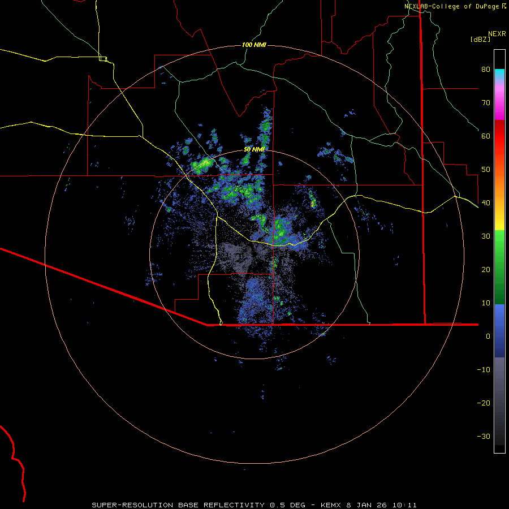Click the 40 value on the dBZ scale
Viewport: 509px width, 509px height.
pyautogui.click(x=486, y=202)
